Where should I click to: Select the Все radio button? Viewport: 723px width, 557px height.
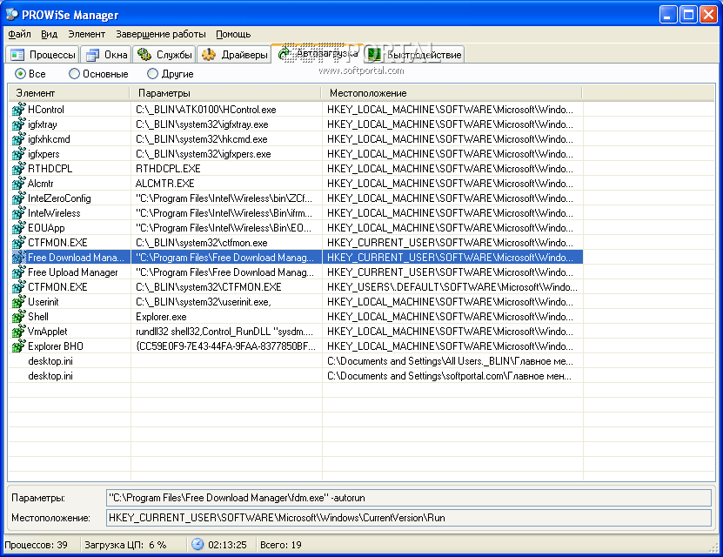pyautogui.click(x=20, y=74)
